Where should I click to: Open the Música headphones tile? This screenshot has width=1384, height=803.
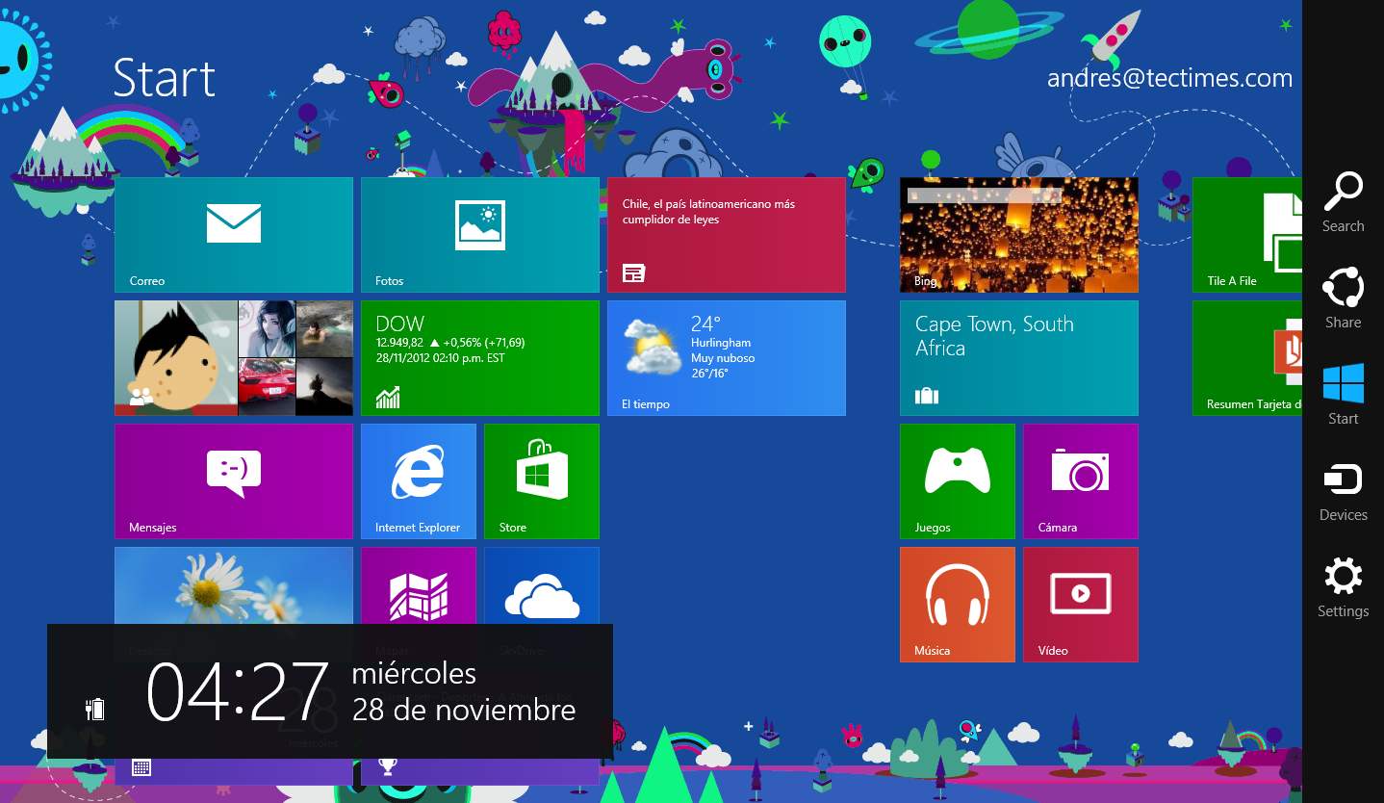[958, 605]
